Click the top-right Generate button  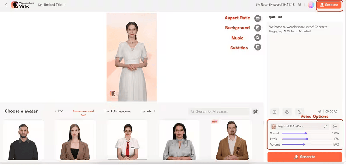point(329,5)
